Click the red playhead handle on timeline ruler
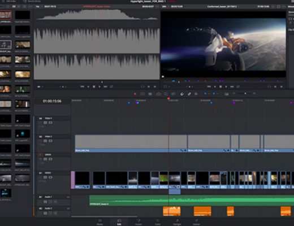This screenshot has width=294, height=226. 168,98
